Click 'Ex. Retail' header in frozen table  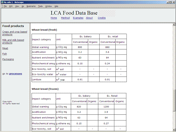pos(112,96)
